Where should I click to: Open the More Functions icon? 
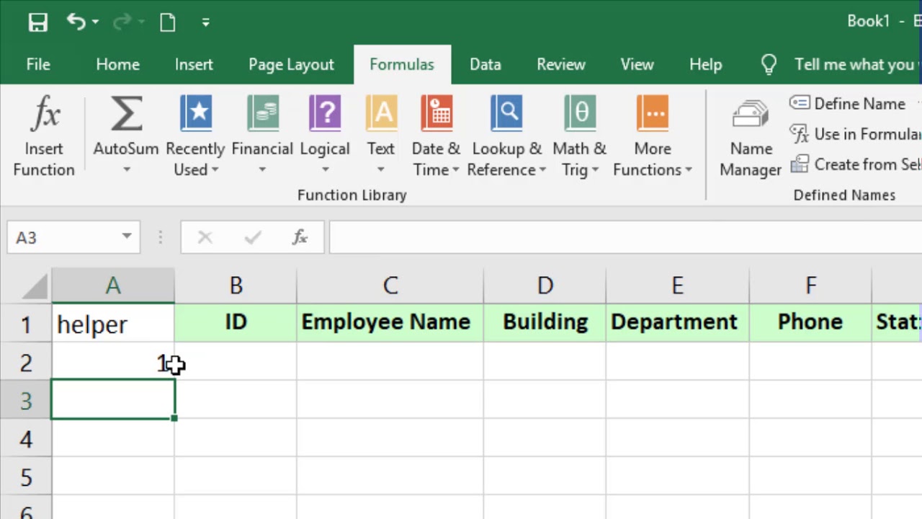653,114
